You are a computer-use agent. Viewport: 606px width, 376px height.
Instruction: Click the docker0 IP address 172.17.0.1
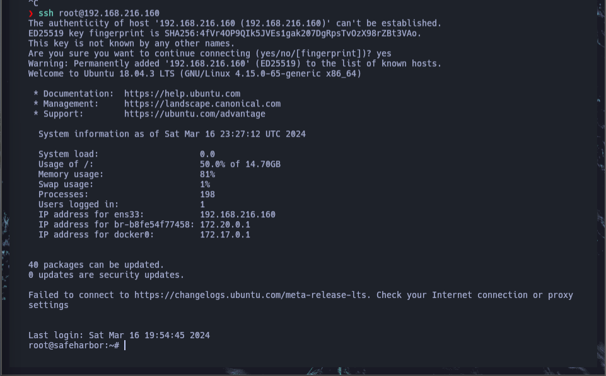pyautogui.click(x=225, y=235)
